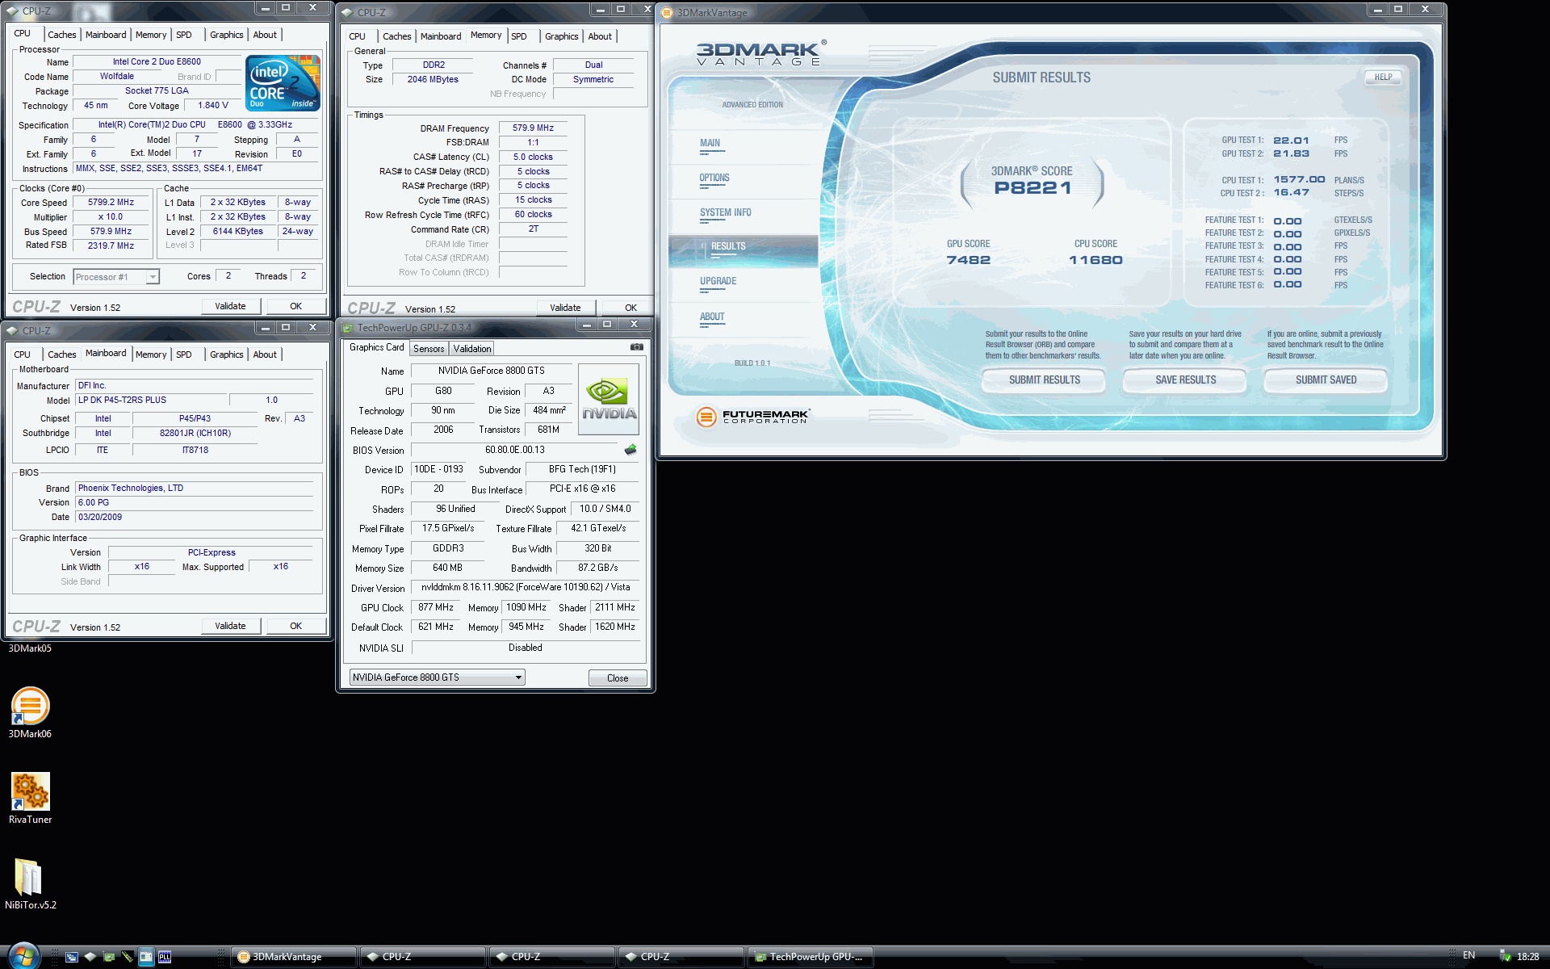Viewport: 1550px width, 969px height.
Task: Open UPGRADE in 3DMark Vantage sidebar
Action: pos(718,282)
